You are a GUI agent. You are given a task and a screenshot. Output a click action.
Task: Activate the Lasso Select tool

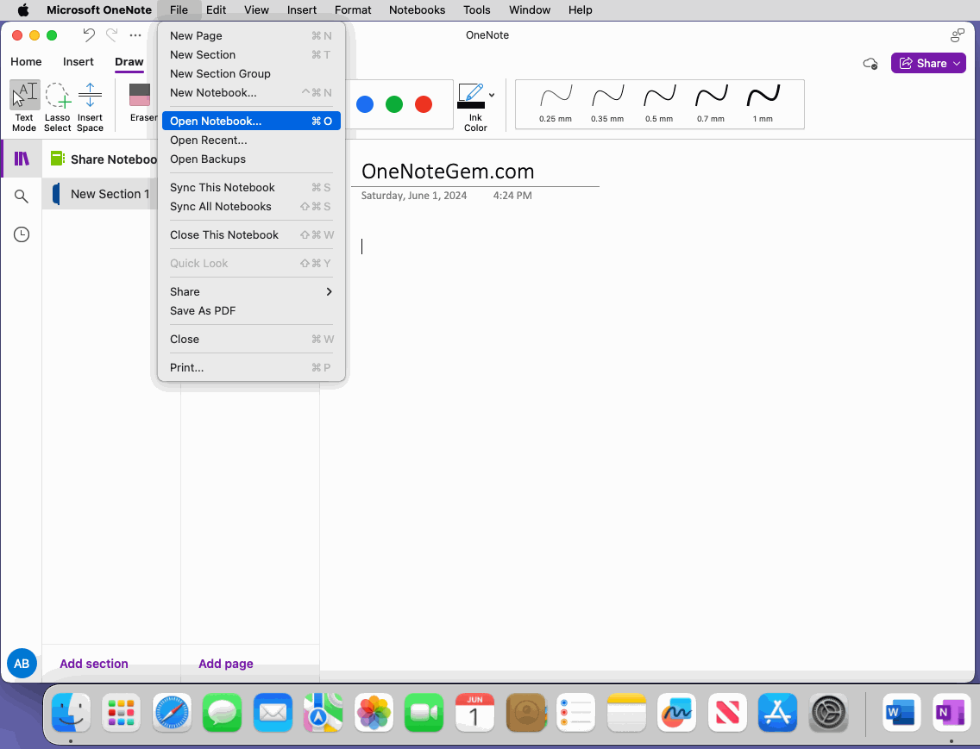tap(57, 104)
